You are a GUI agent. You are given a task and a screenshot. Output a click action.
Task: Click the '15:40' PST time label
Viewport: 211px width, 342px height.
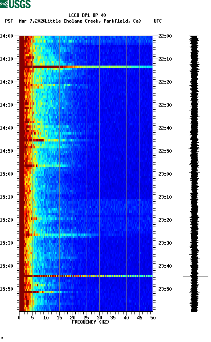tap(6, 266)
